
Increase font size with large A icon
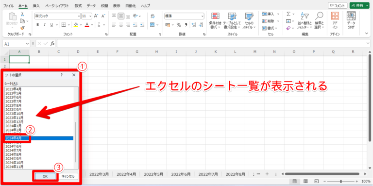click(x=96, y=16)
